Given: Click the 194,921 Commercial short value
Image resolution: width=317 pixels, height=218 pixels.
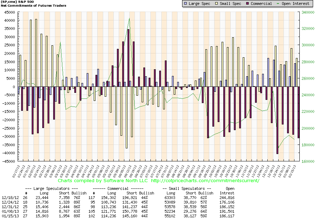Looking at the screenshot, I should [x=130, y=198].
